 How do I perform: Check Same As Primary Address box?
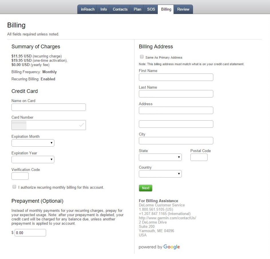(142, 57)
